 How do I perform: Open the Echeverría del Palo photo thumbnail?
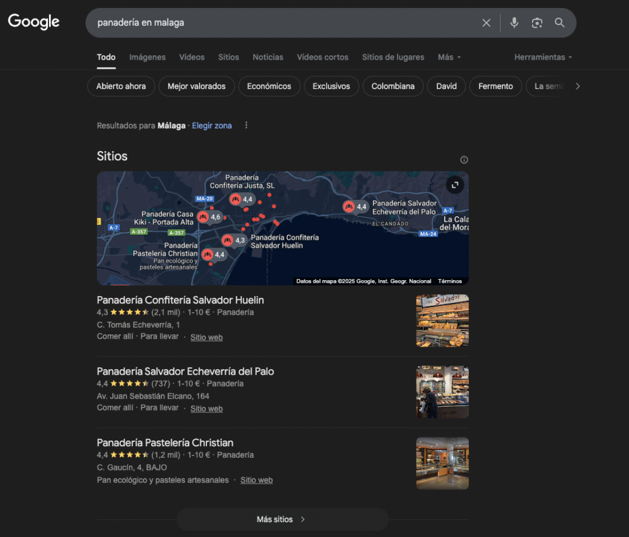(x=442, y=392)
